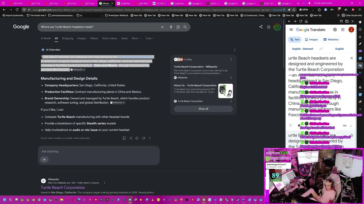Open the Turtle Beach Corporation Wikipedia result link
Image resolution: width=364 pixels, height=204 pixels.
tap(63, 188)
